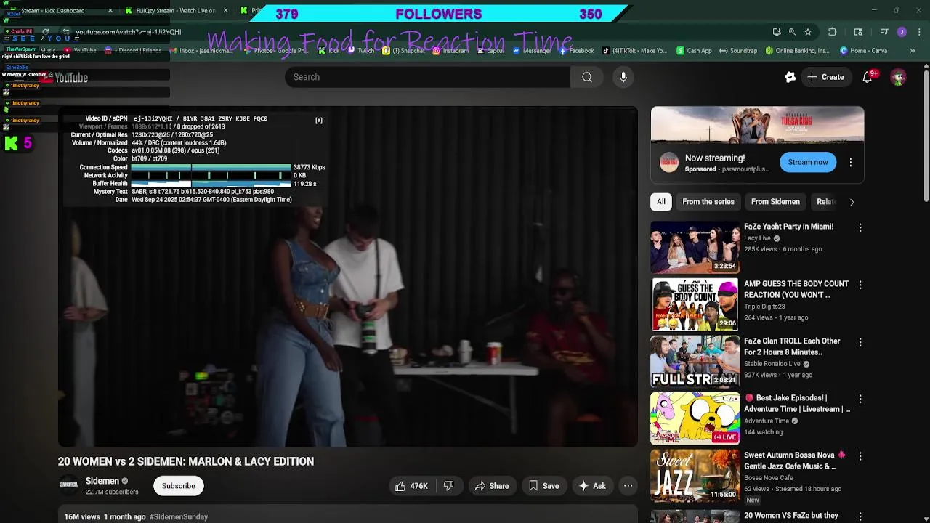Image resolution: width=930 pixels, height=523 pixels.
Task: Click the Stable Ronaldo Live channel name
Action: coord(772,364)
